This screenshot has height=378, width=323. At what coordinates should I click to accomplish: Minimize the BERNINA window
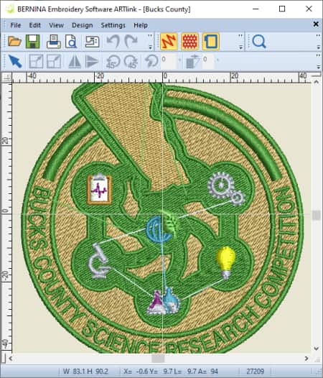[256, 9]
